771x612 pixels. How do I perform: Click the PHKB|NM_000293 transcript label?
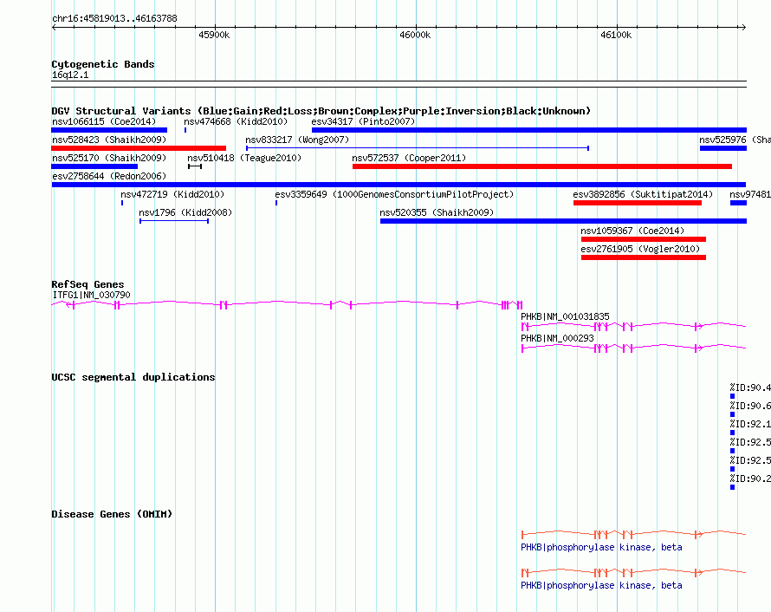(557, 338)
